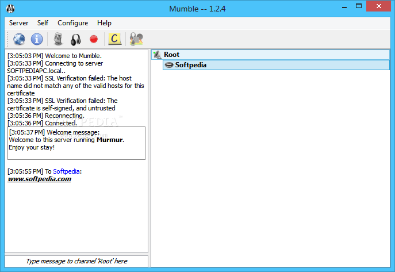This screenshot has height=272, width=395.
Task: Click 'Welcome to Mumble.' log entry
Action: [73, 56]
